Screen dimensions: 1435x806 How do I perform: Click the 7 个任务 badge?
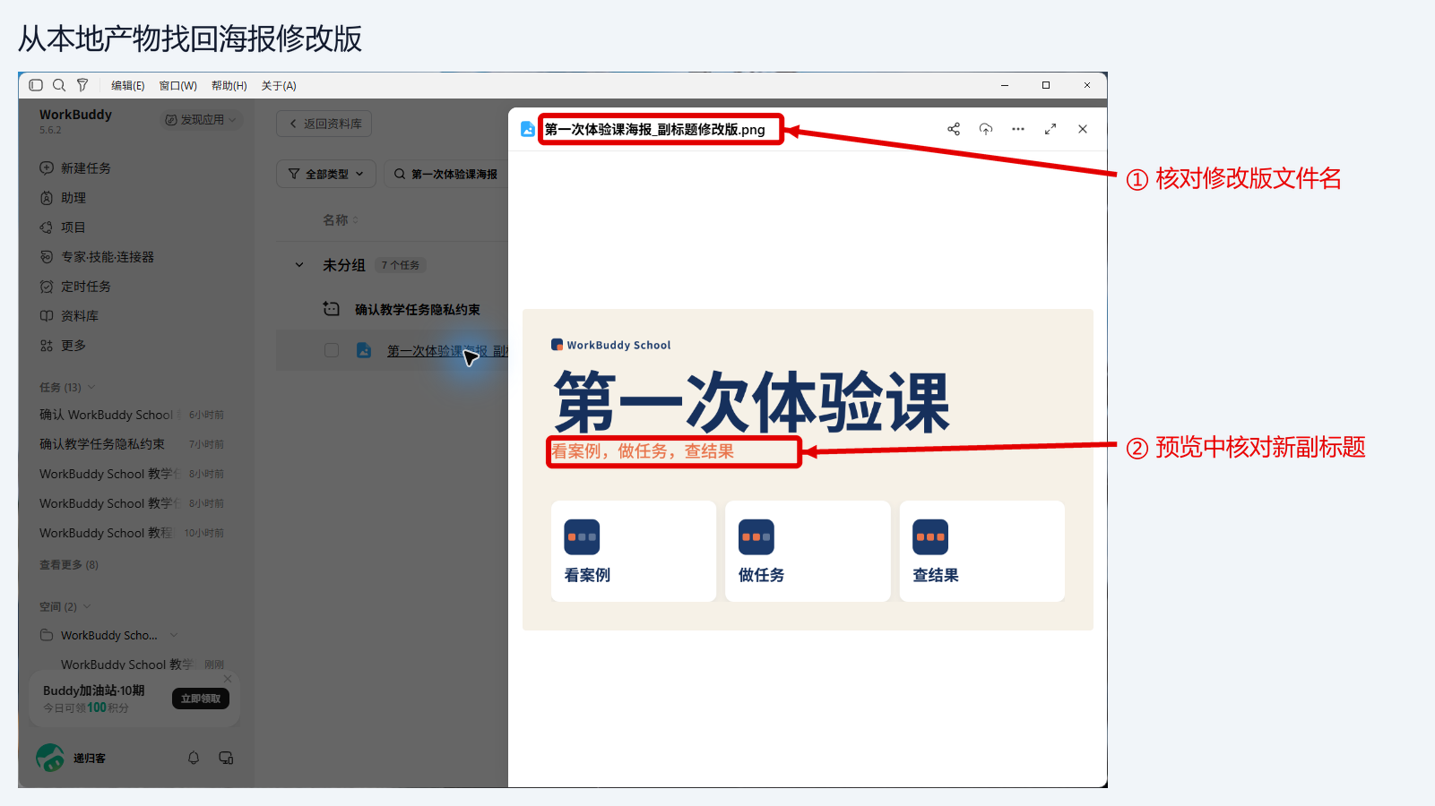click(x=400, y=265)
